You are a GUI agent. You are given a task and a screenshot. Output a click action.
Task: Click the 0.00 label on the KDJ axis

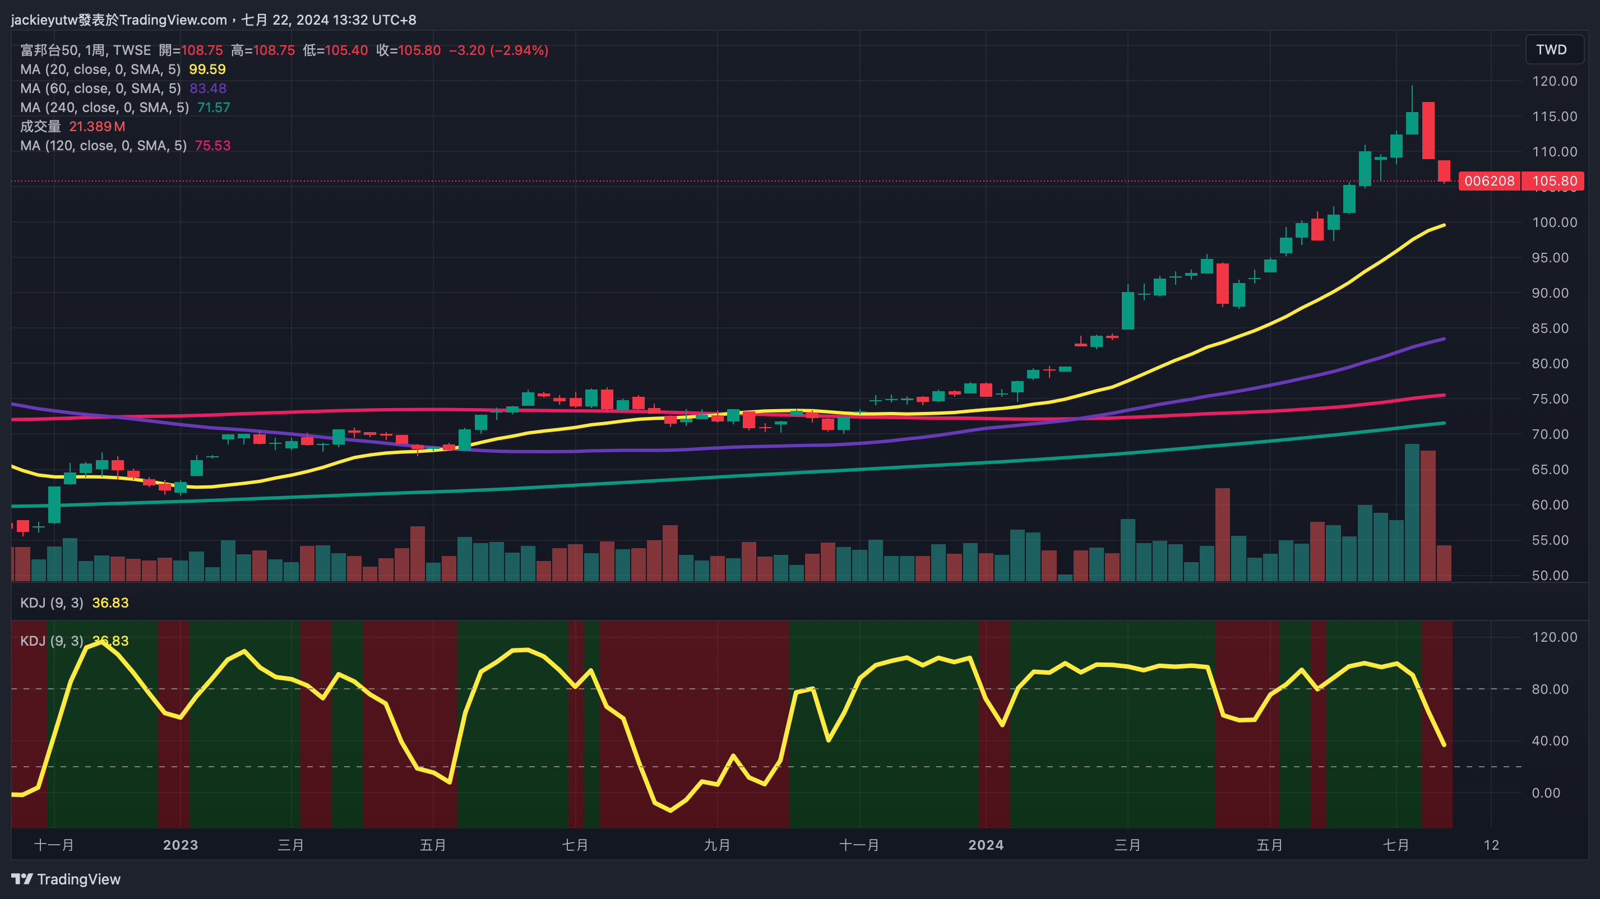1546,793
